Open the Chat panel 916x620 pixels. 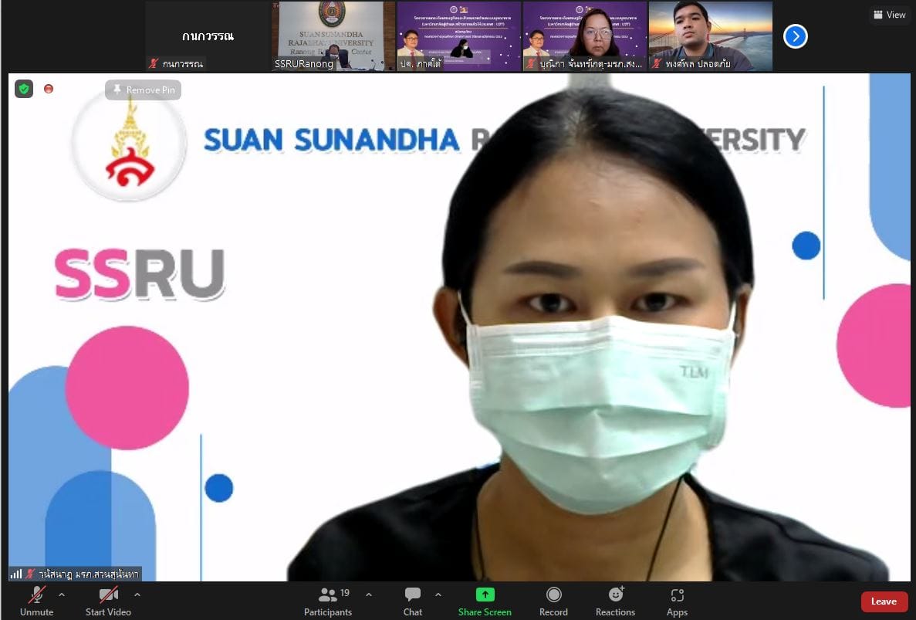413,601
